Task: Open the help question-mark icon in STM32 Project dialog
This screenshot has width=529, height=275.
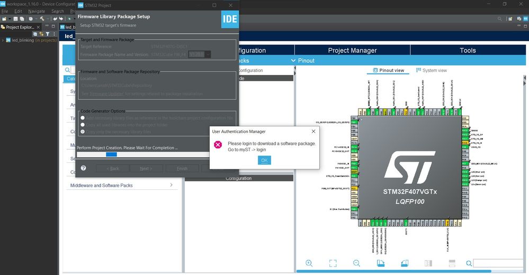Action: (x=83, y=168)
